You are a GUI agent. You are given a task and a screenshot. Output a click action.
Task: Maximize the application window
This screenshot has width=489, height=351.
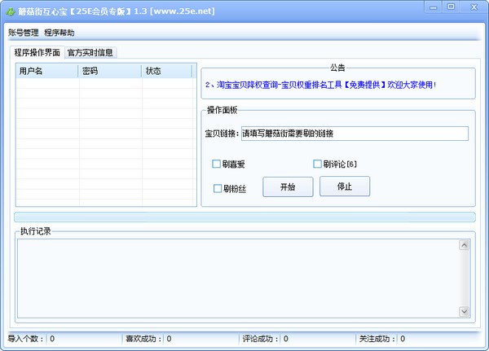click(x=451, y=7)
